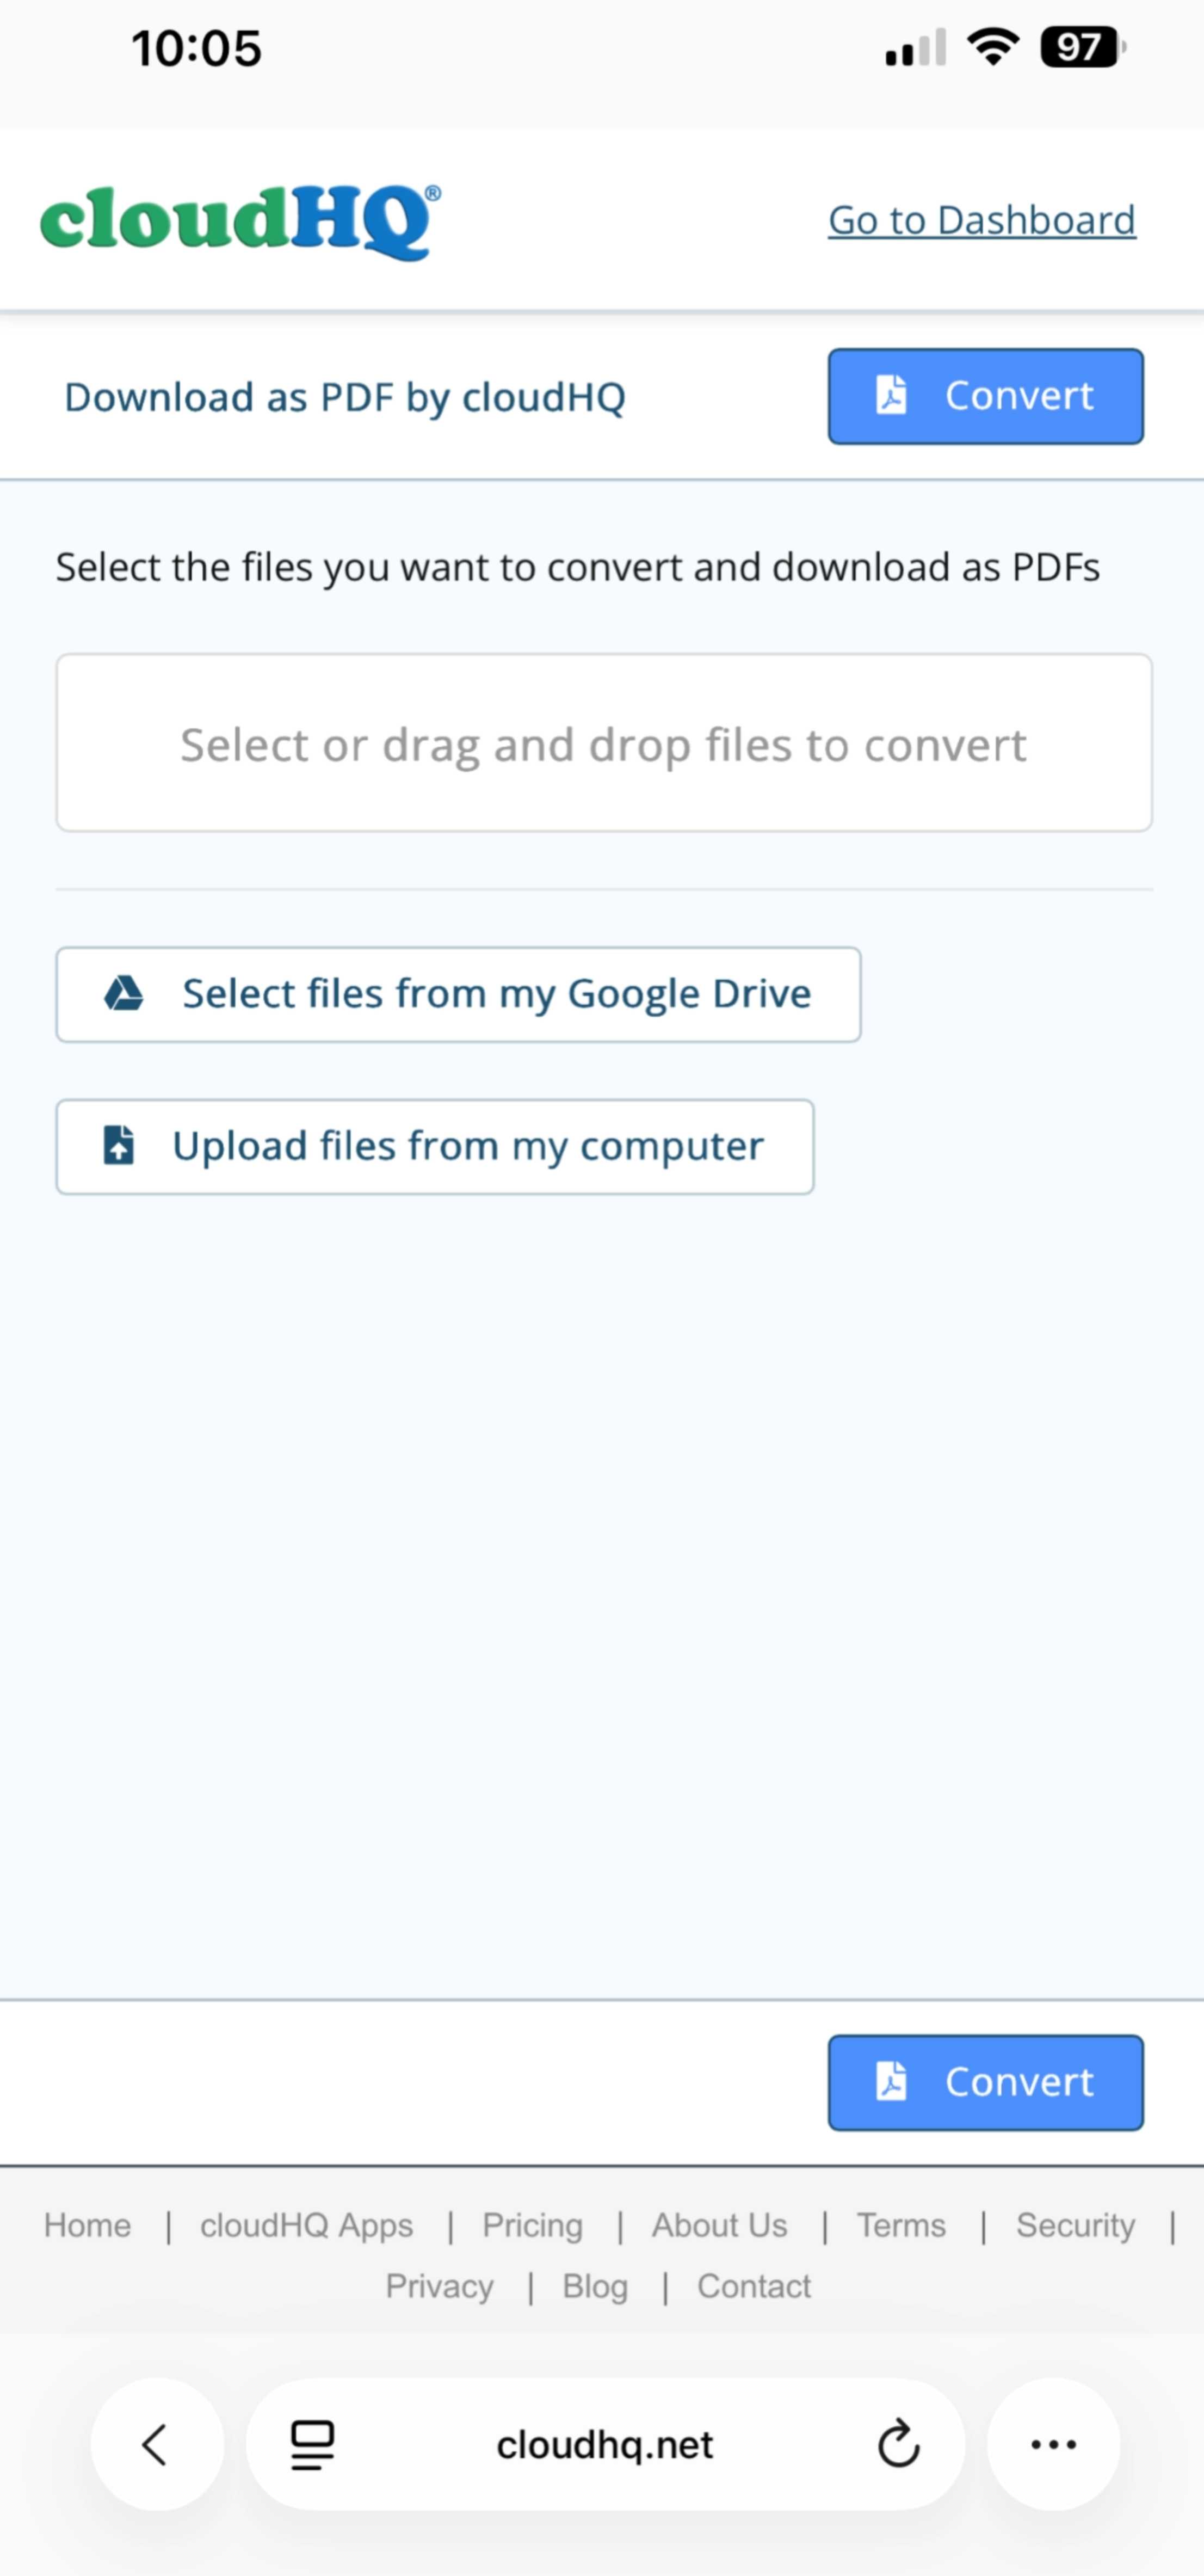Open the Terms footer link
This screenshot has width=1204, height=2576.
pyautogui.click(x=900, y=2225)
